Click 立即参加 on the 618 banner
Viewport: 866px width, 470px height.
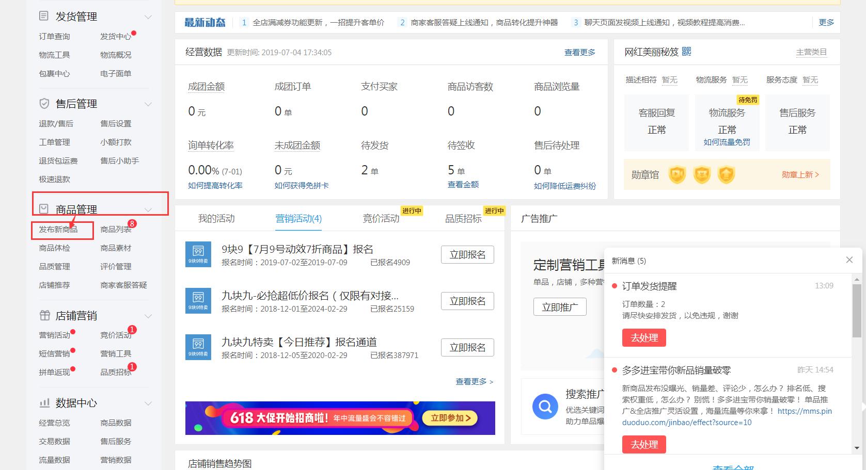pos(448,418)
